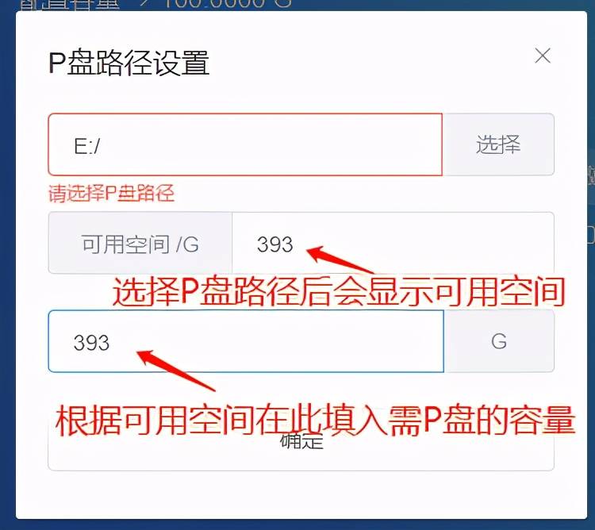Confirm settings with the 确定 button
The width and height of the screenshot is (595, 530).
pyautogui.click(x=301, y=441)
